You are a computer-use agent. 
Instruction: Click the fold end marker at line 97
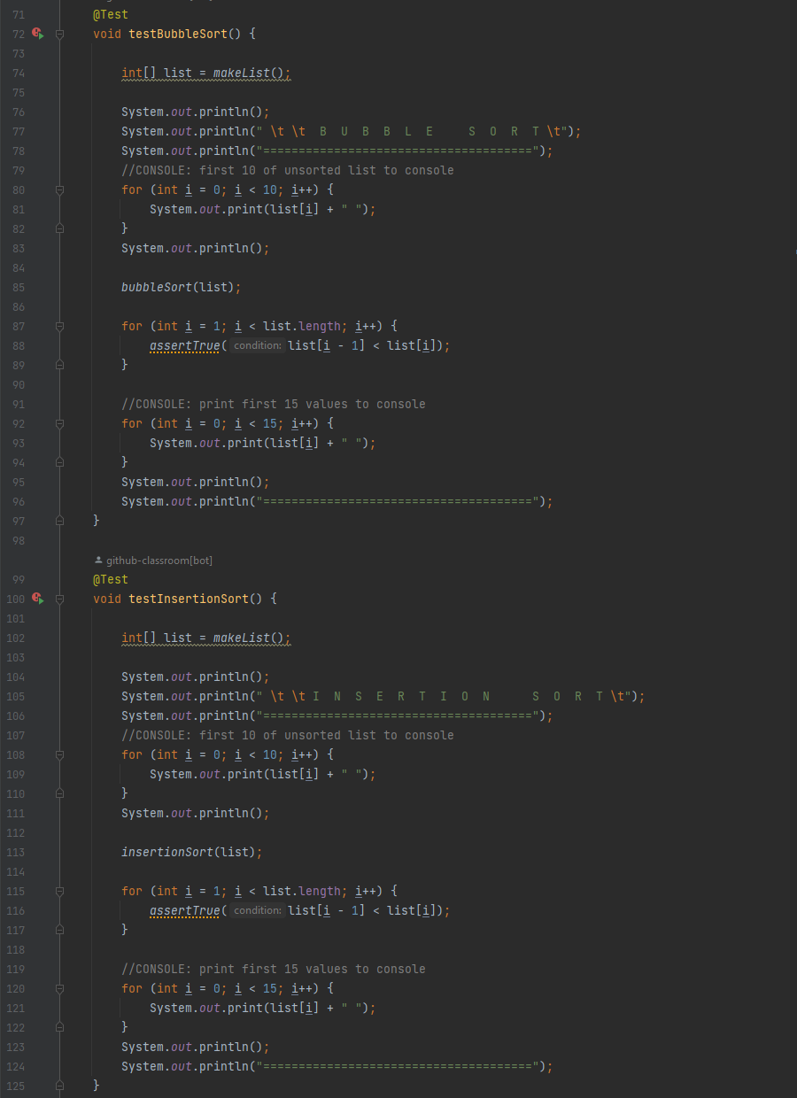pos(59,521)
